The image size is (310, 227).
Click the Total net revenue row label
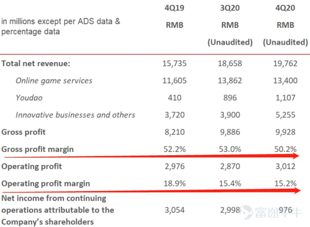click(x=36, y=63)
